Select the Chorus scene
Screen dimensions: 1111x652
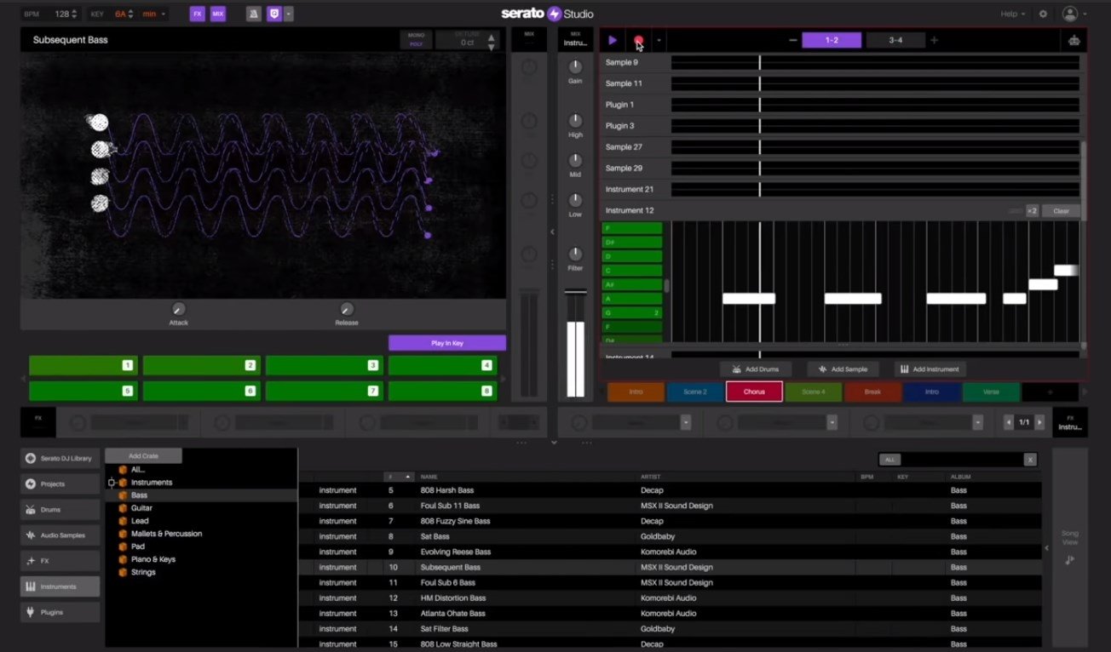754,392
